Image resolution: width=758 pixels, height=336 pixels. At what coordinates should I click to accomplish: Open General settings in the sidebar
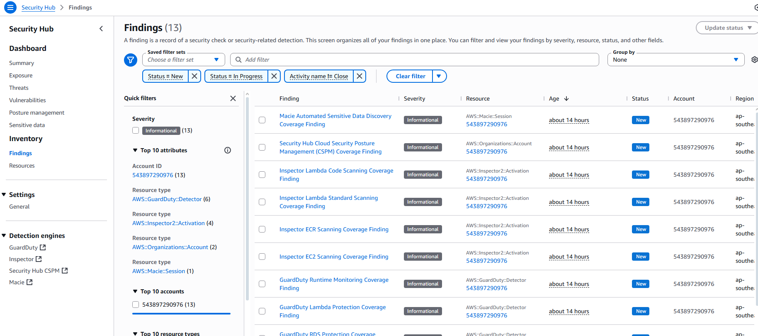click(19, 206)
